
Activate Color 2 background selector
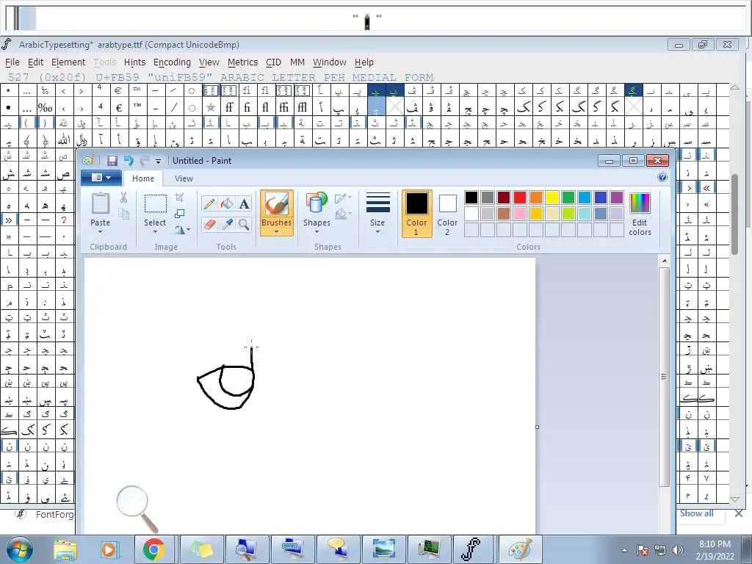coord(447,214)
